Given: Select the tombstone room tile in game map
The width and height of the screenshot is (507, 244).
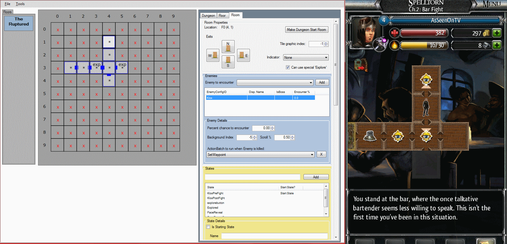Looking at the screenshot, I should (x=370, y=136).
